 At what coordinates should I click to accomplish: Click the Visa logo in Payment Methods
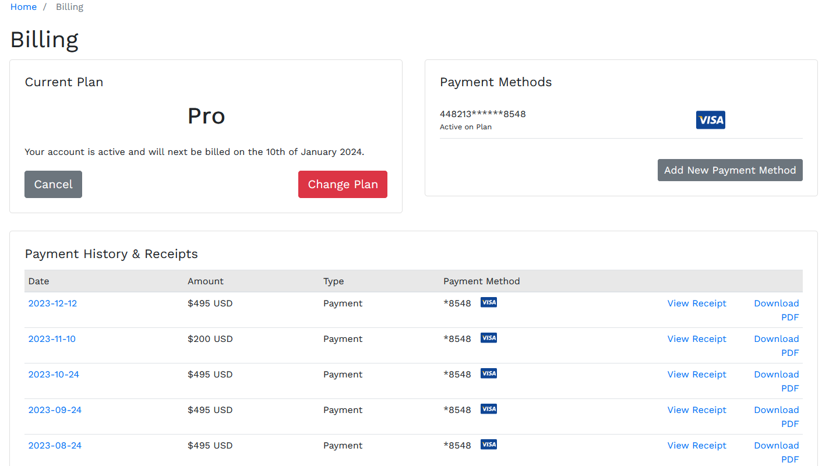click(710, 120)
